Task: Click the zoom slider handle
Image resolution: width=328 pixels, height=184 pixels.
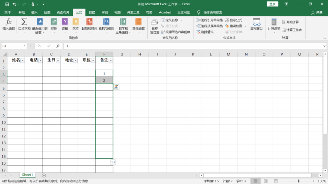Action: click(298, 181)
